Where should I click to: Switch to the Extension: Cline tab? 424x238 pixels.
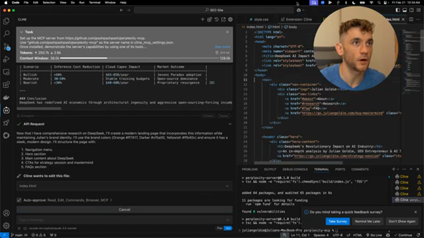296,20
